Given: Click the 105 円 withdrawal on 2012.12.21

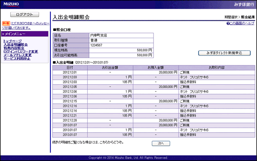Looking at the screenshot, I should point(127,116).
